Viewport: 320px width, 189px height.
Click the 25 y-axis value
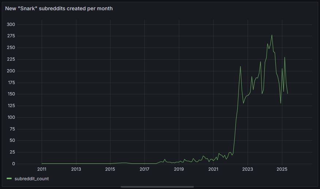pyautogui.click(x=12, y=152)
